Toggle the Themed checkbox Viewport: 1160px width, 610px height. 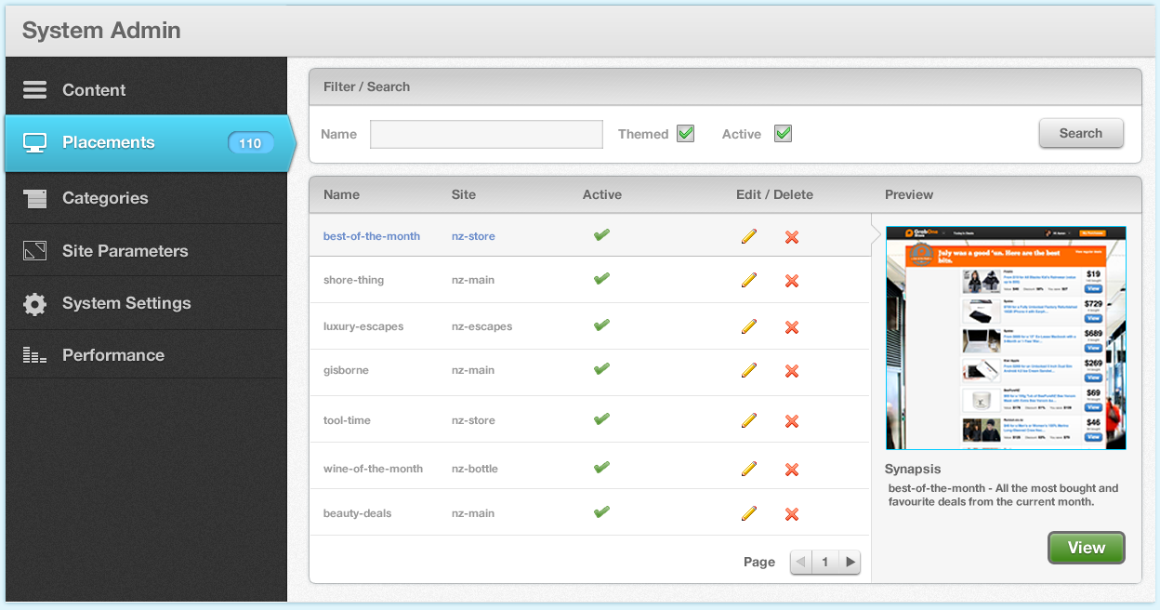click(x=686, y=133)
